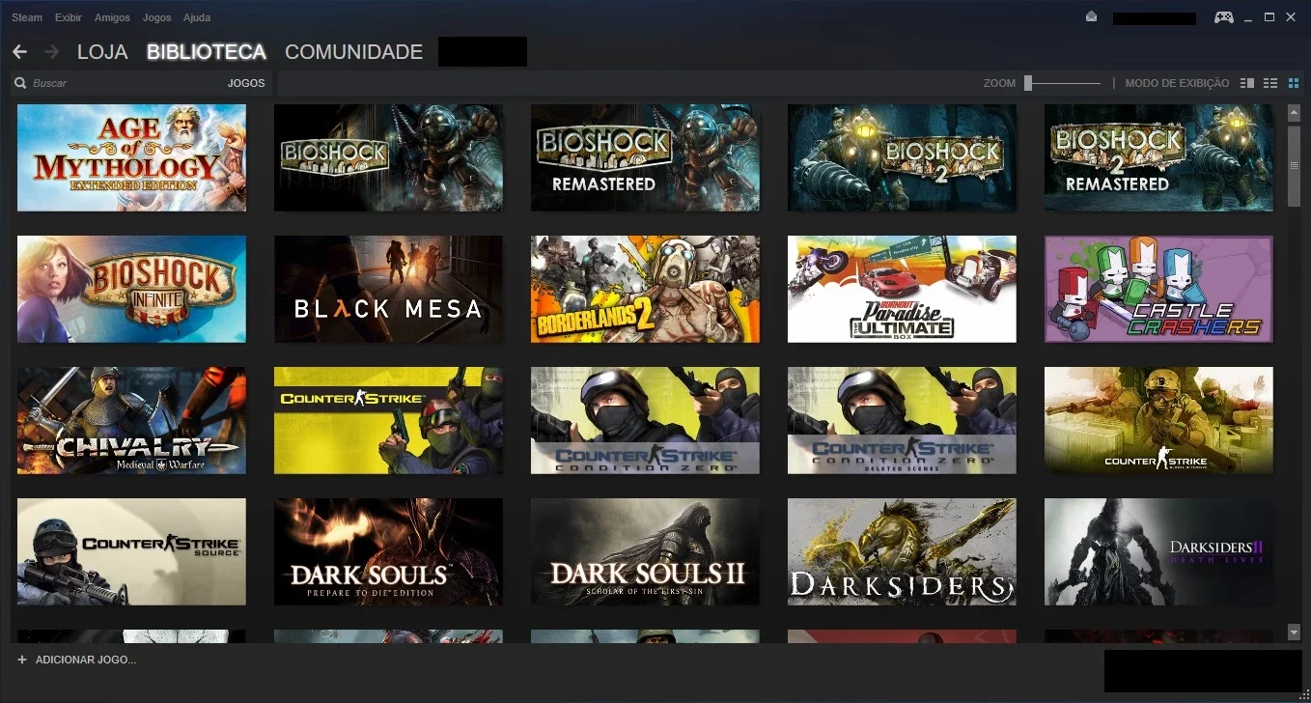Select the Darksiders II Death Lives tile
Screen dimensions: 1311x703
1158,551
